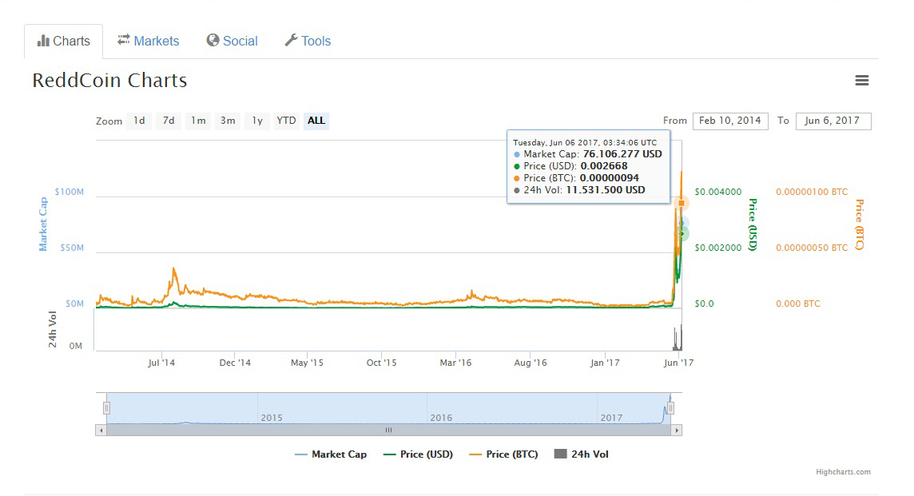This screenshot has width=914, height=496.
Task: Switch to the Charts tab
Action: coord(64,41)
